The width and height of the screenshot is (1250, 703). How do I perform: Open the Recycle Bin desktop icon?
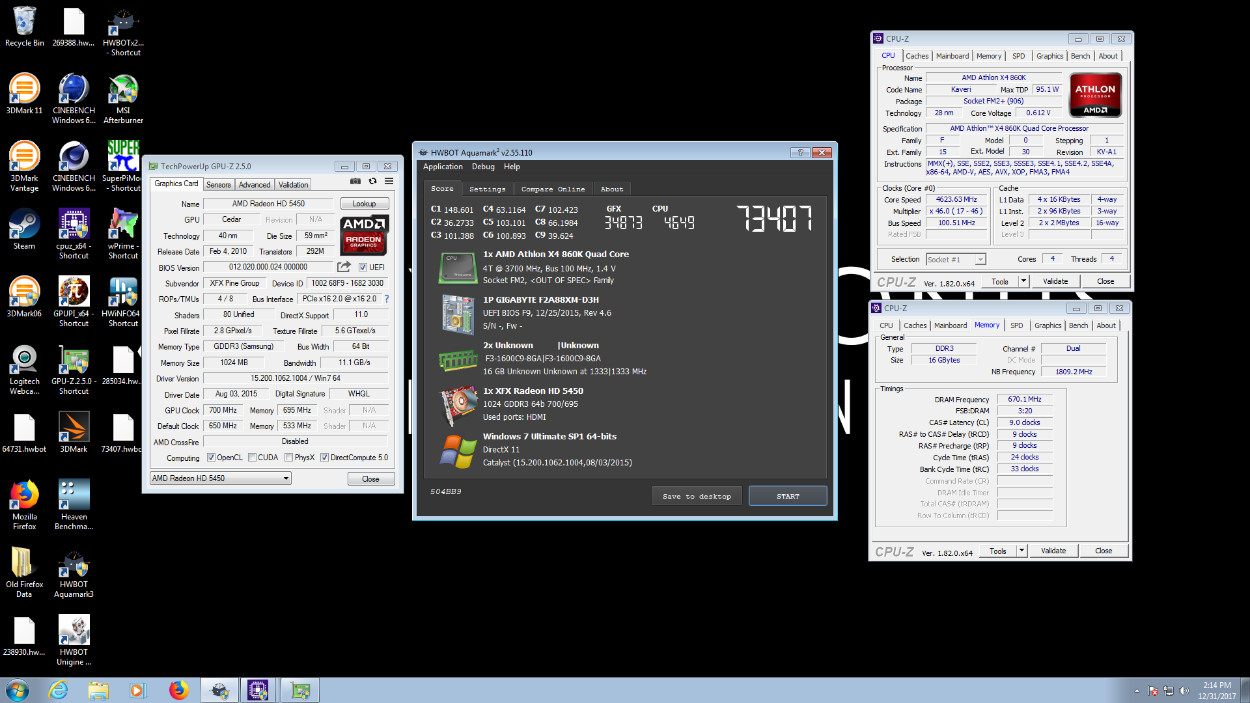(x=25, y=27)
